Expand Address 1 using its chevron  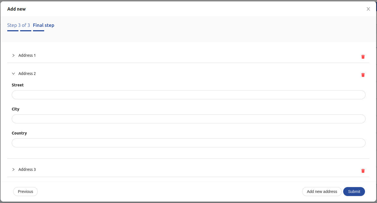point(13,55)
